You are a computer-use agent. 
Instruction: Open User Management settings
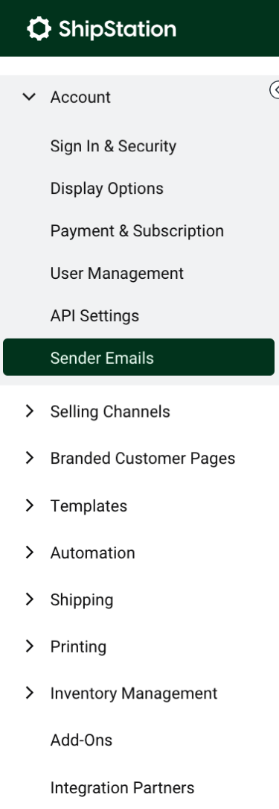coord(117,274)
